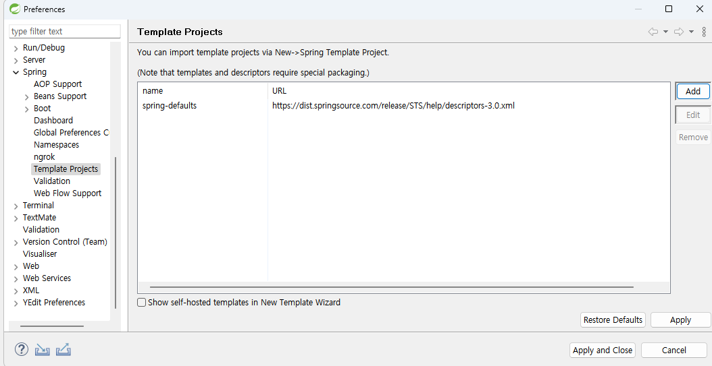Enable Show self-hosted templates checkbox
Screen dimensions: 712x366
(142, 303)
